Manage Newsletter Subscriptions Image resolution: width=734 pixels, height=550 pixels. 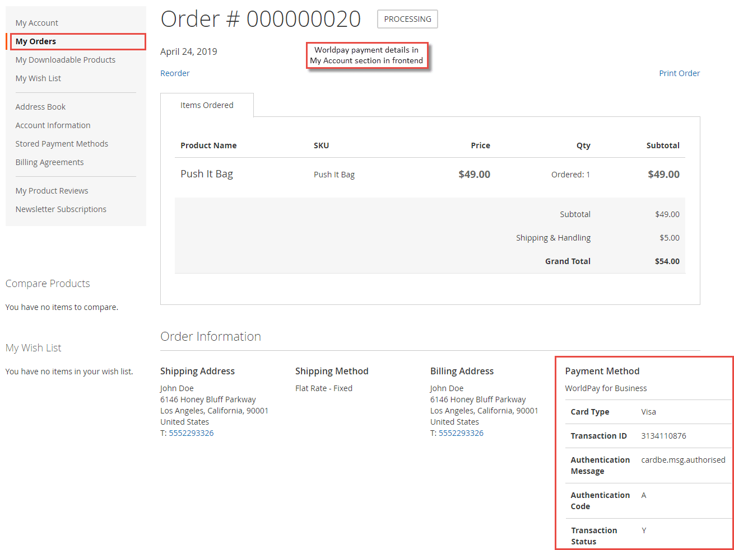coord(61,209)
